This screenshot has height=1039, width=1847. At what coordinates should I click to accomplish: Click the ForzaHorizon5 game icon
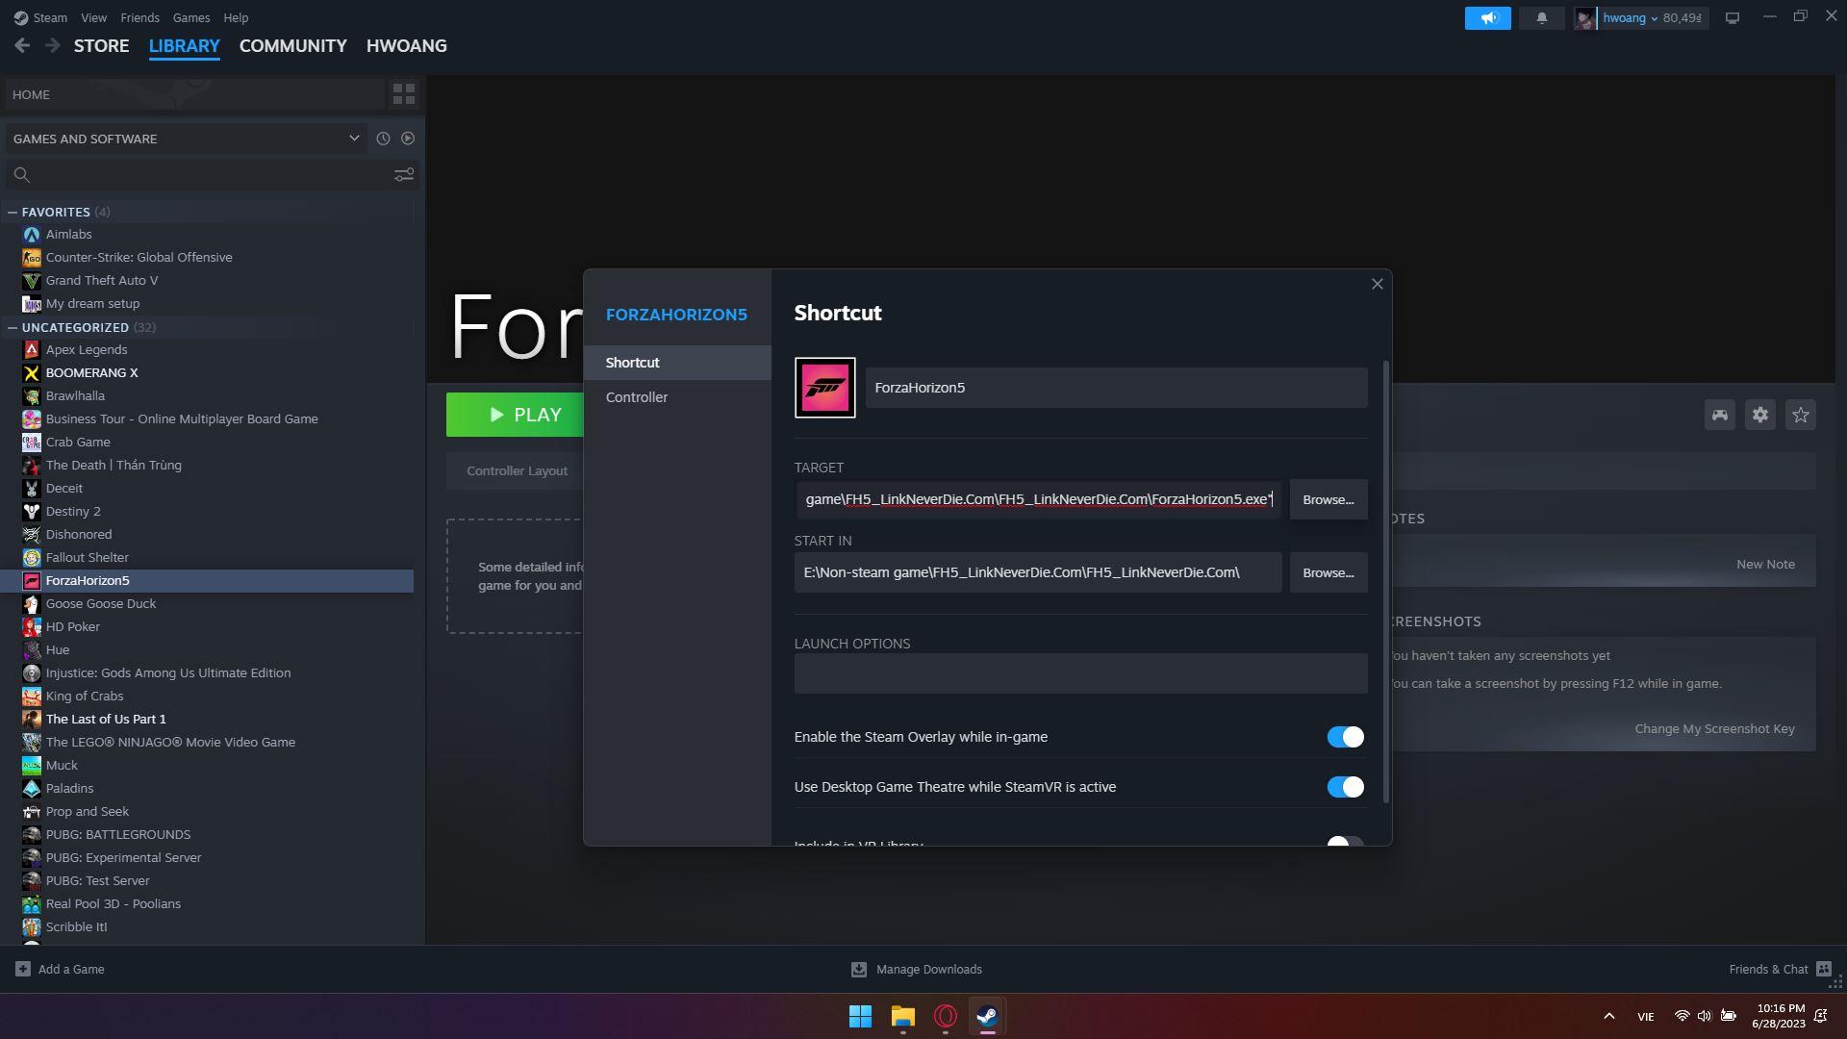coord(825,387)
